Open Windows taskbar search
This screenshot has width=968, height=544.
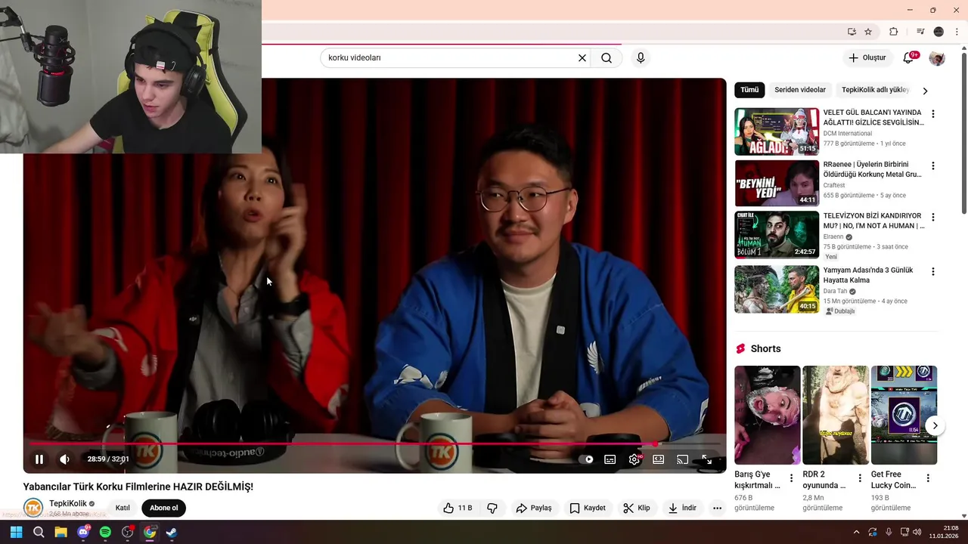[x=39, y=532]
